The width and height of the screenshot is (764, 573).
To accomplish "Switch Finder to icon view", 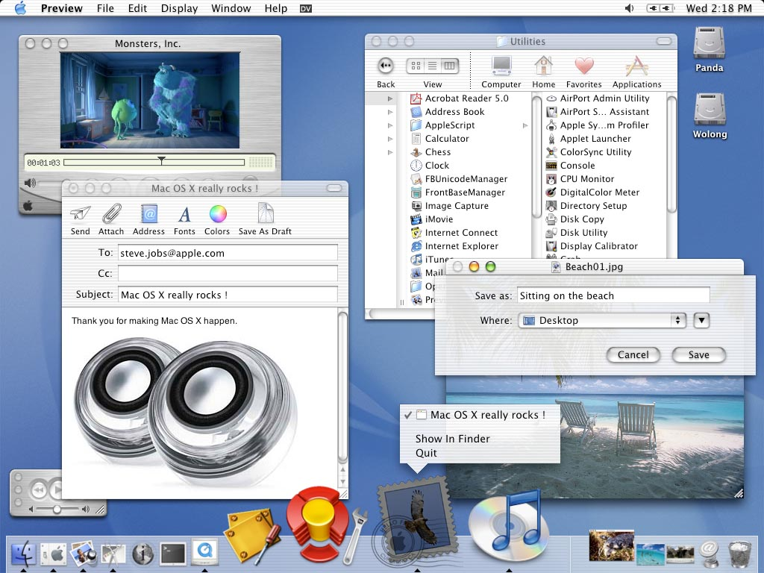I will (x=416, y=66).
